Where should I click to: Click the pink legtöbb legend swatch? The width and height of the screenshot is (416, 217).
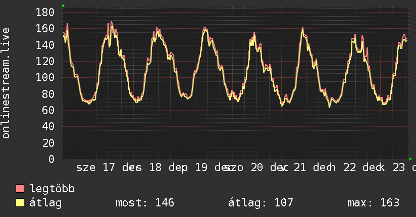(20, 188)
